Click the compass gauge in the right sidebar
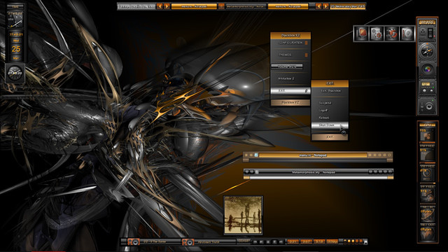The image size is (448, 252). [x=427, y=52]
